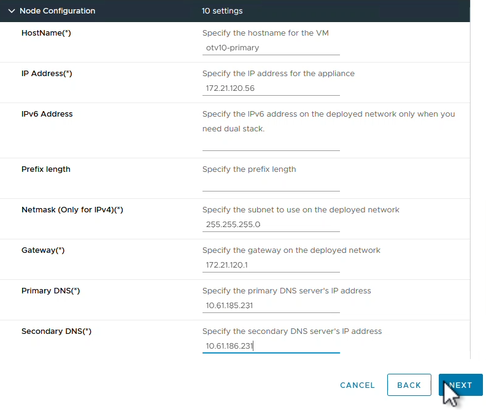Focus the Gateway field with 172.21.120.1
Screen dimensions: 486x410
coord(271,265)
